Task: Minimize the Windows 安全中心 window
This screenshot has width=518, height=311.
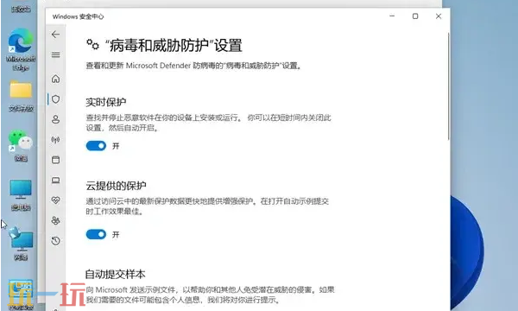Action: [392, 16]
